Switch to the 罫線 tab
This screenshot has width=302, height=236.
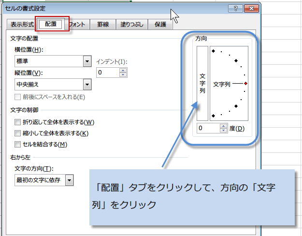click(103, 25)
